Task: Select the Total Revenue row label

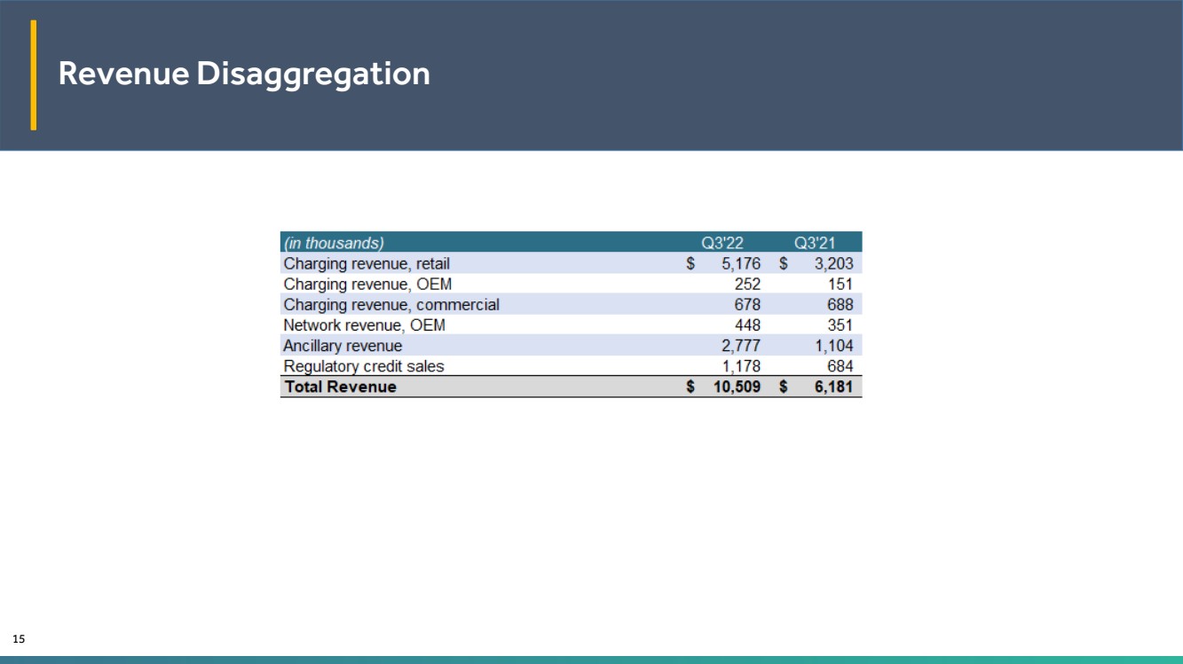Action: pyautogui.click(x=340, y=387)
